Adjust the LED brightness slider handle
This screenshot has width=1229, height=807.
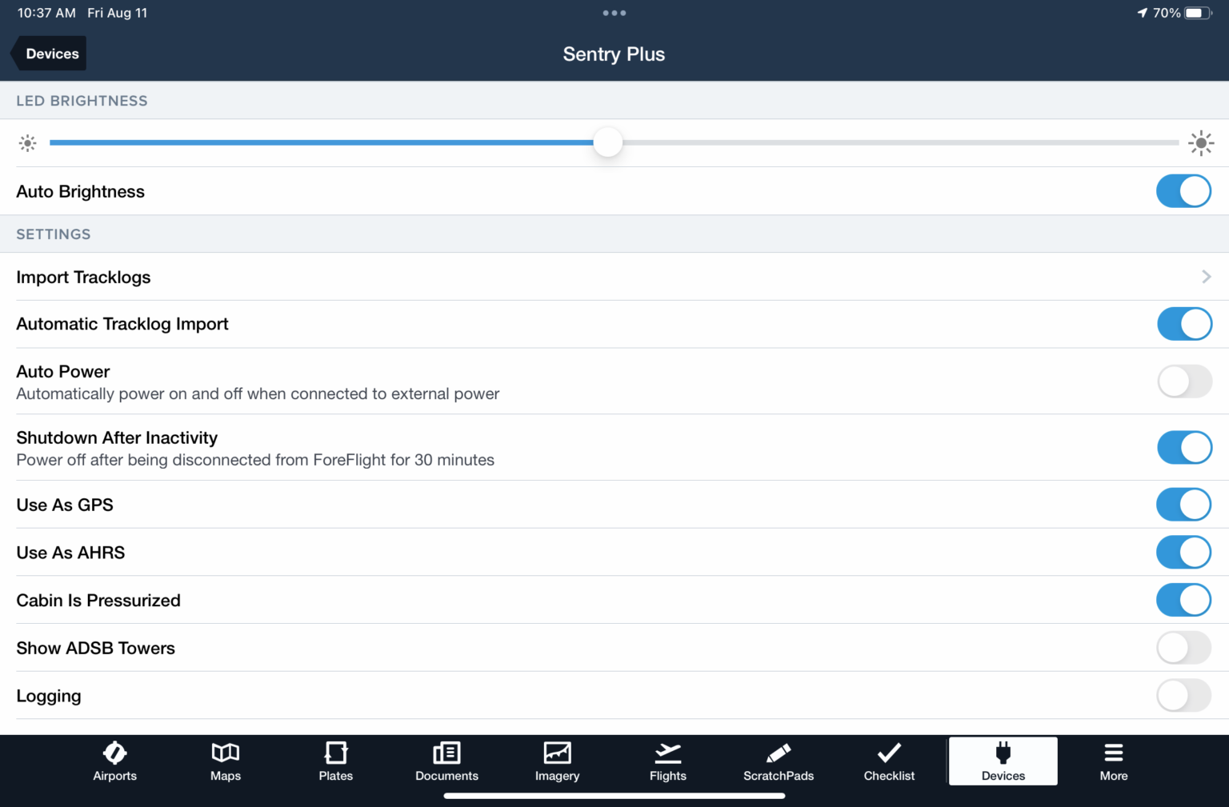coord(607,142)
